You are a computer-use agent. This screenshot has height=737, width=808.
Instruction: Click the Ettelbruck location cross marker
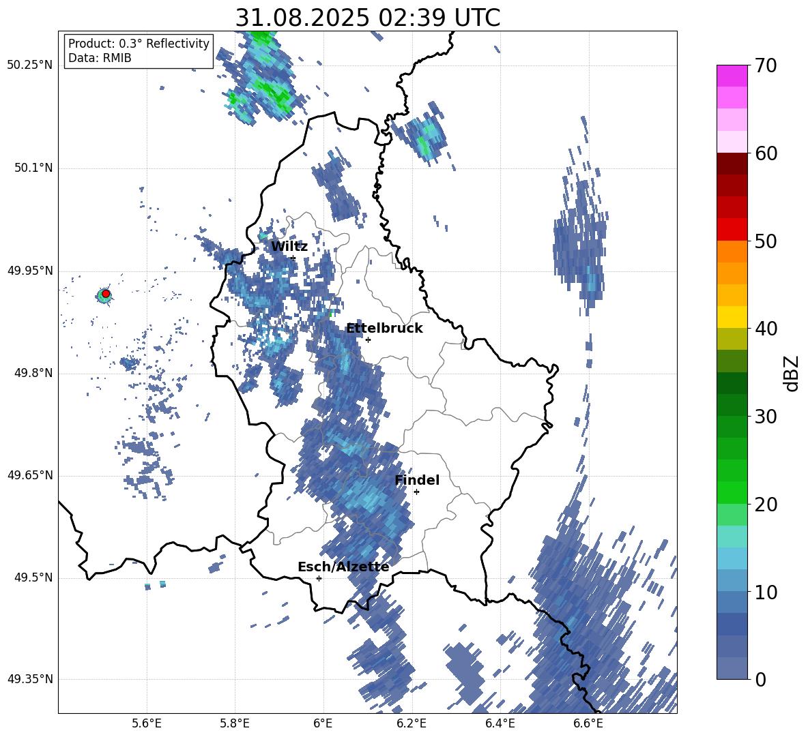pyautogui.click(x=368, y=340)
